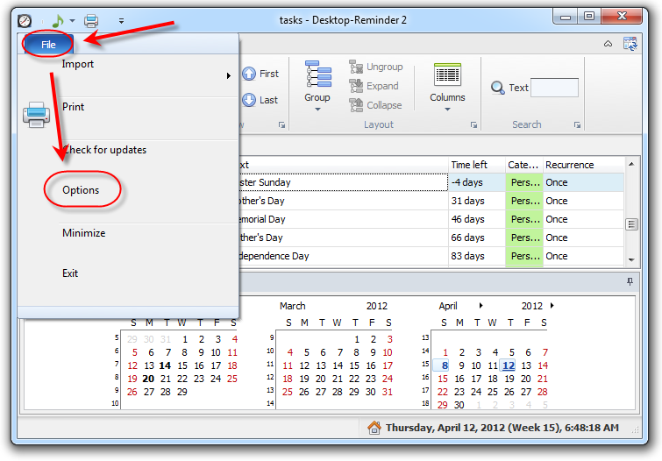The height and width of the screenshot is (461, 662).
Task: Click the green music note sound icon
Action: tap(57, 20)
